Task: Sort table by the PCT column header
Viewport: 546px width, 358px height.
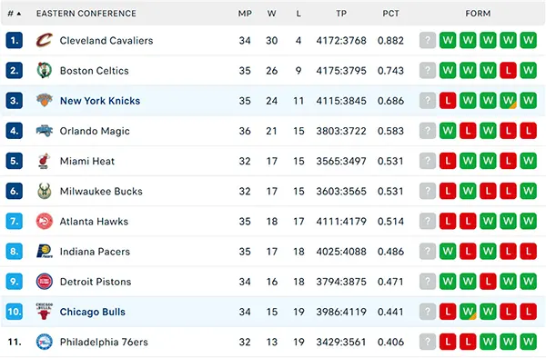Action: (x=390, y=14)
